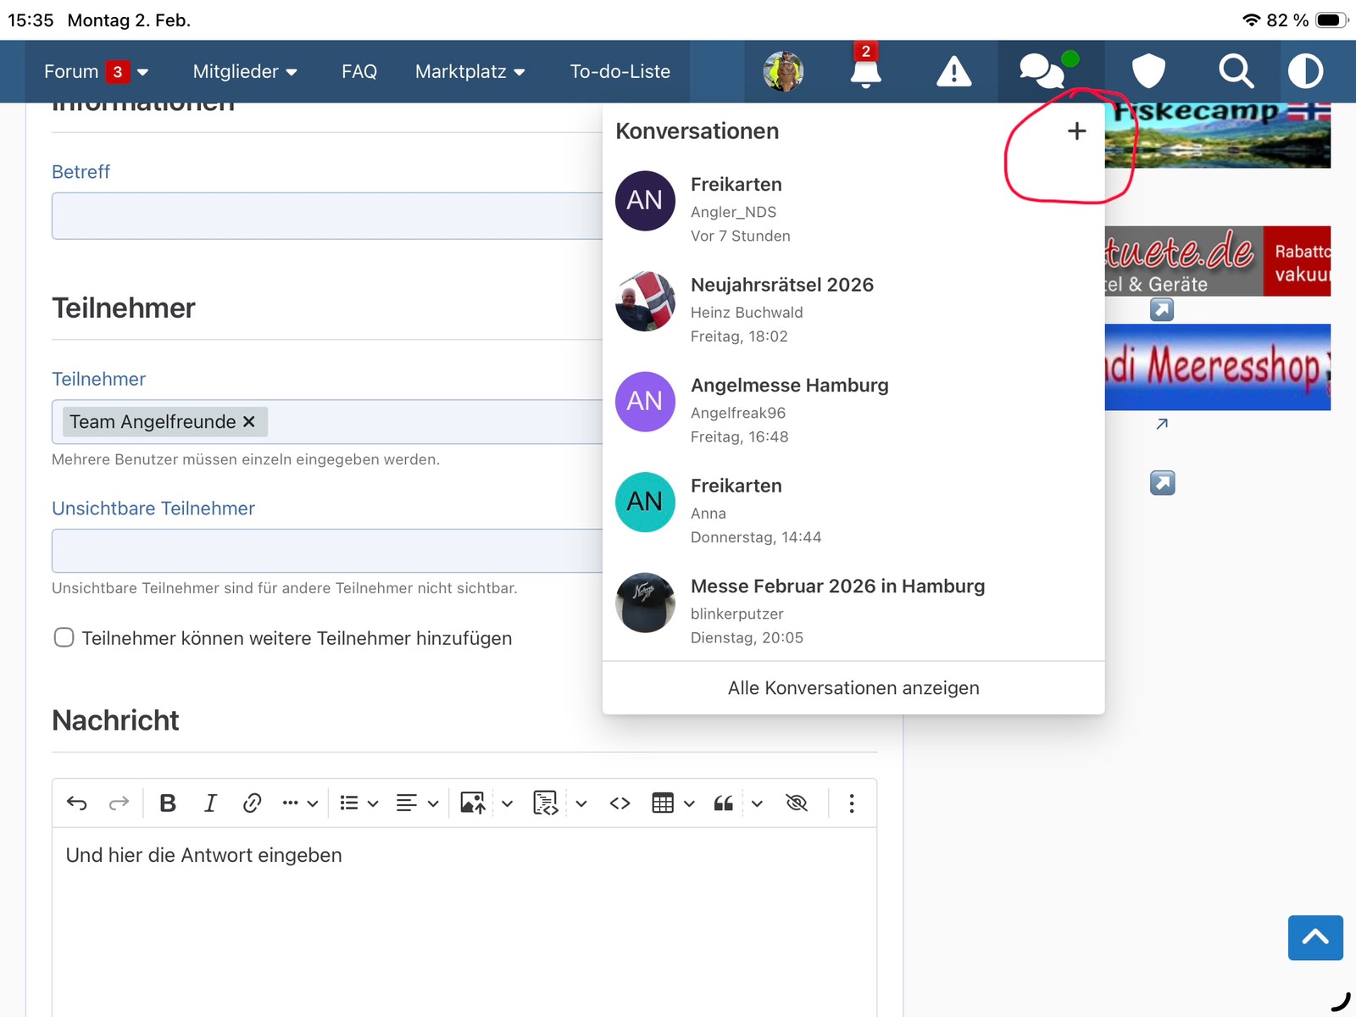Open the Marktplatz dropdown menu
This screenshot has height=1017, width=1356.
(470, 72)
